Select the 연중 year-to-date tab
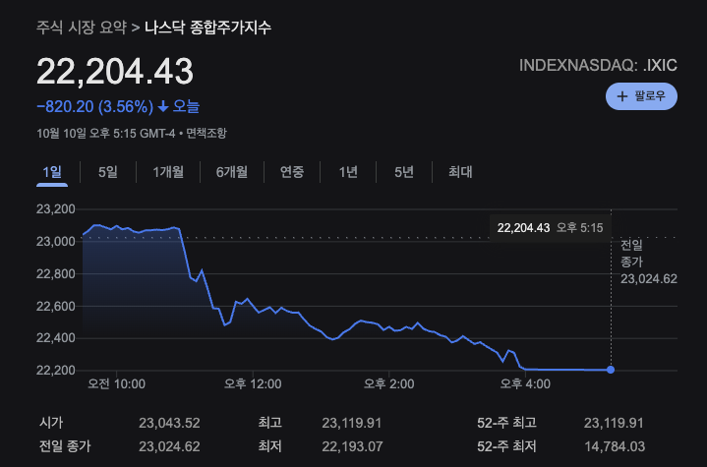The width and height of the screenshot is (707, 467). coord(292,172)
